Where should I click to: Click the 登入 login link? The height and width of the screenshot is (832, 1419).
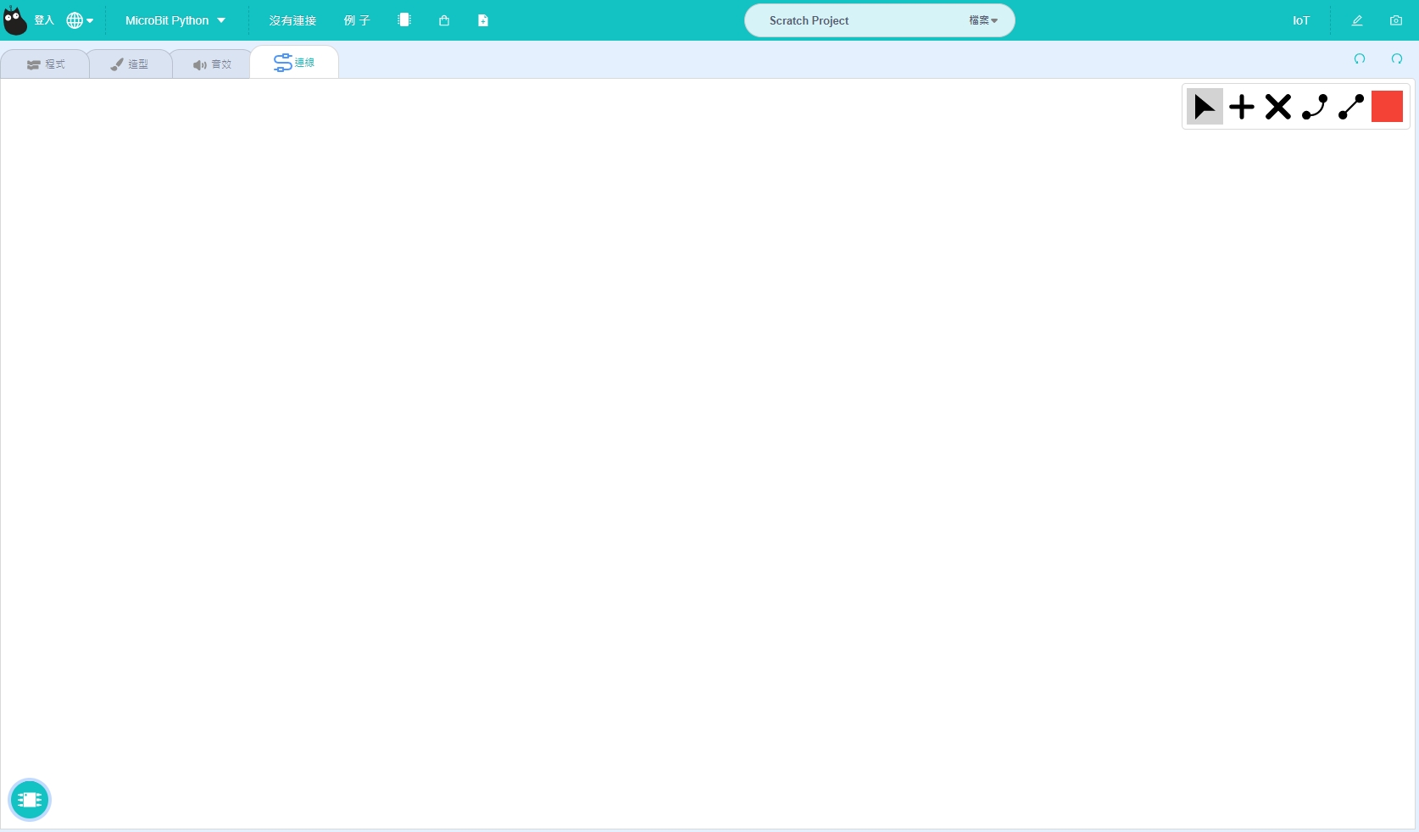click(x=44, y=20)
